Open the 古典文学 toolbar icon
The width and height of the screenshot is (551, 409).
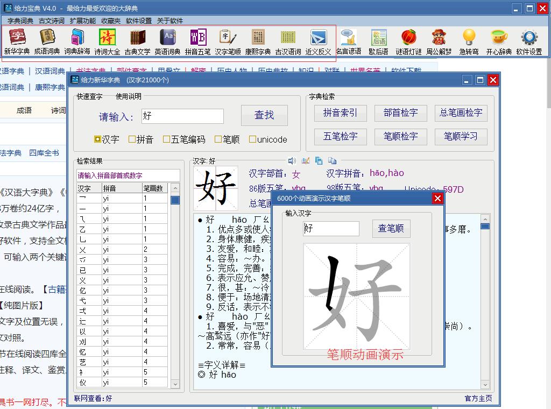137,42
